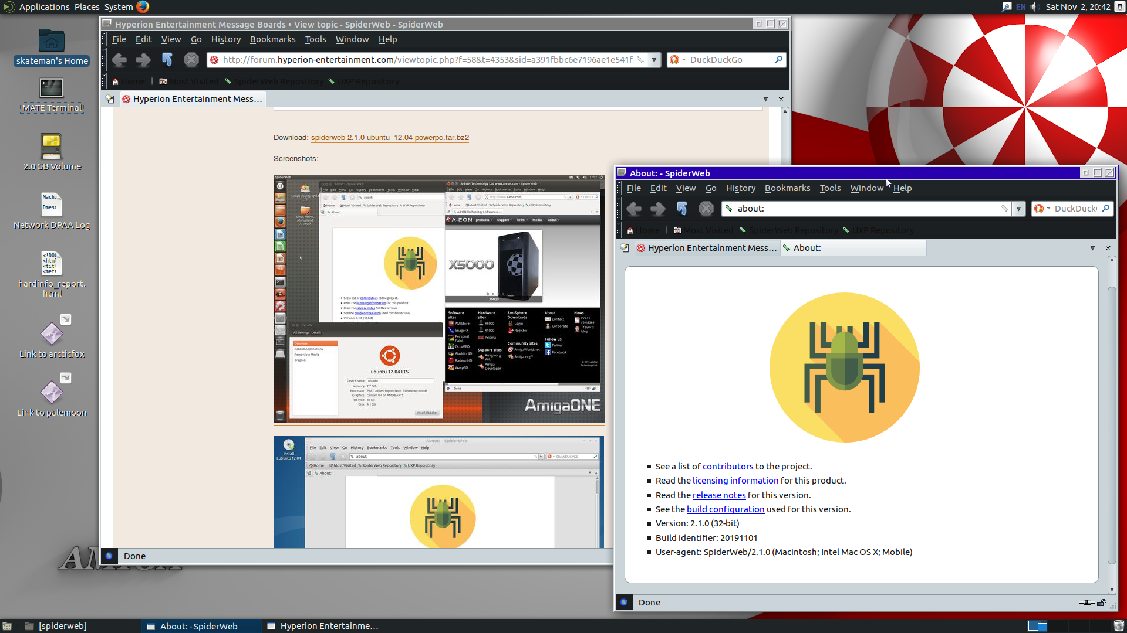The width and height of the screenshot is (1127, 633).
Task: Download spiderweb-2.1.0-ubuntu_12.04-powerpc.tar.bz2
Action: [390, 138]
